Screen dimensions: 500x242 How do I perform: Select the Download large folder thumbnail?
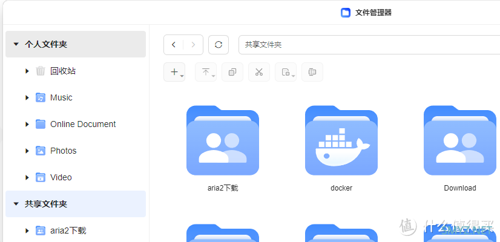click(x=460, y=140)
